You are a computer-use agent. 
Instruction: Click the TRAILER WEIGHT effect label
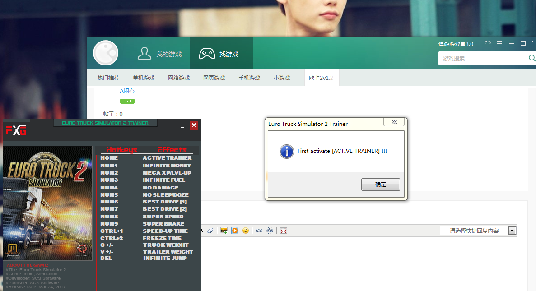point(168,252)
